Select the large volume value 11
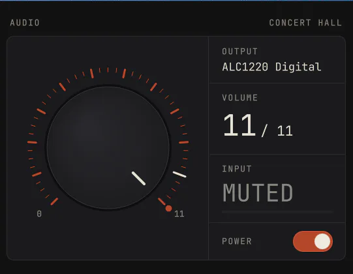 (x=239, y=125)
